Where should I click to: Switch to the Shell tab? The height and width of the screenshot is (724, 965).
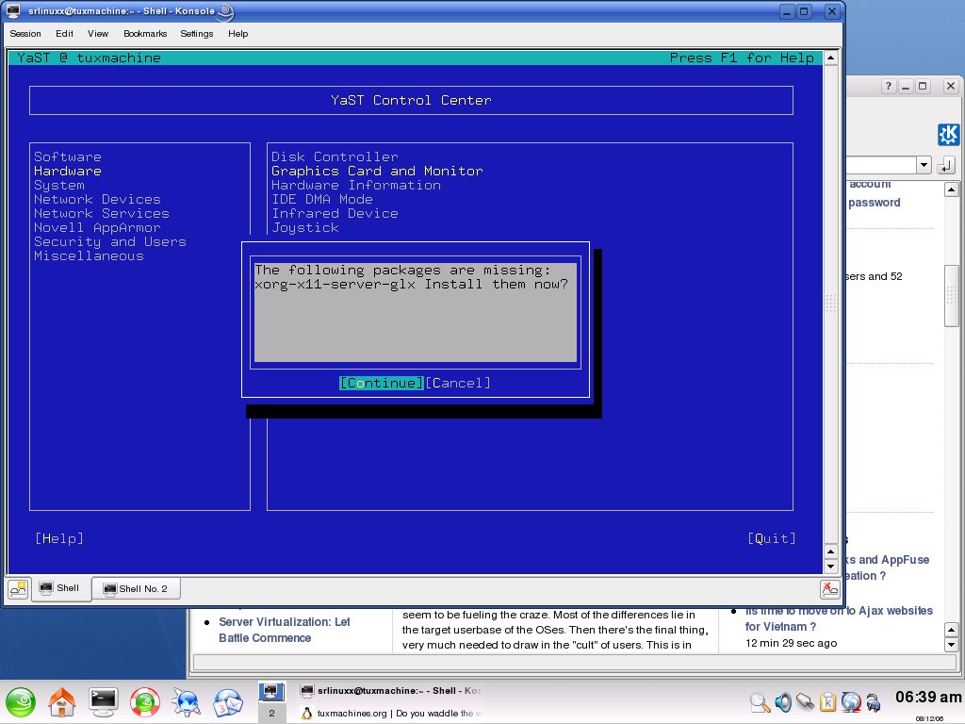click(60, 588)
